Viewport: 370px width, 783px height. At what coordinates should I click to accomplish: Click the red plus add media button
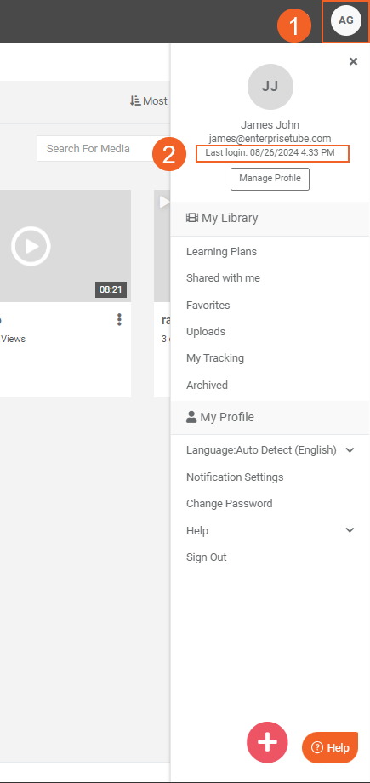point(267,742)
